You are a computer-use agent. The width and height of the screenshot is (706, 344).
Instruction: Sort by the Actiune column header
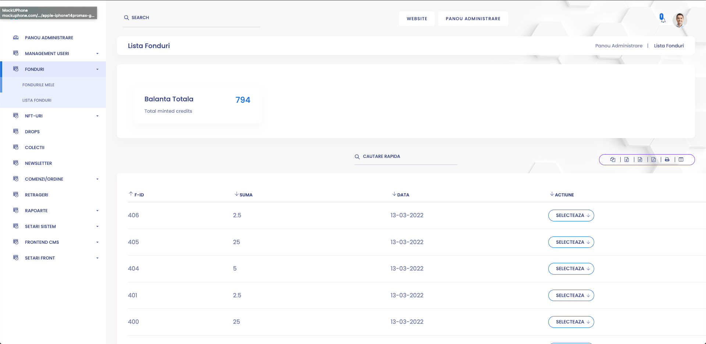(562, 195)
